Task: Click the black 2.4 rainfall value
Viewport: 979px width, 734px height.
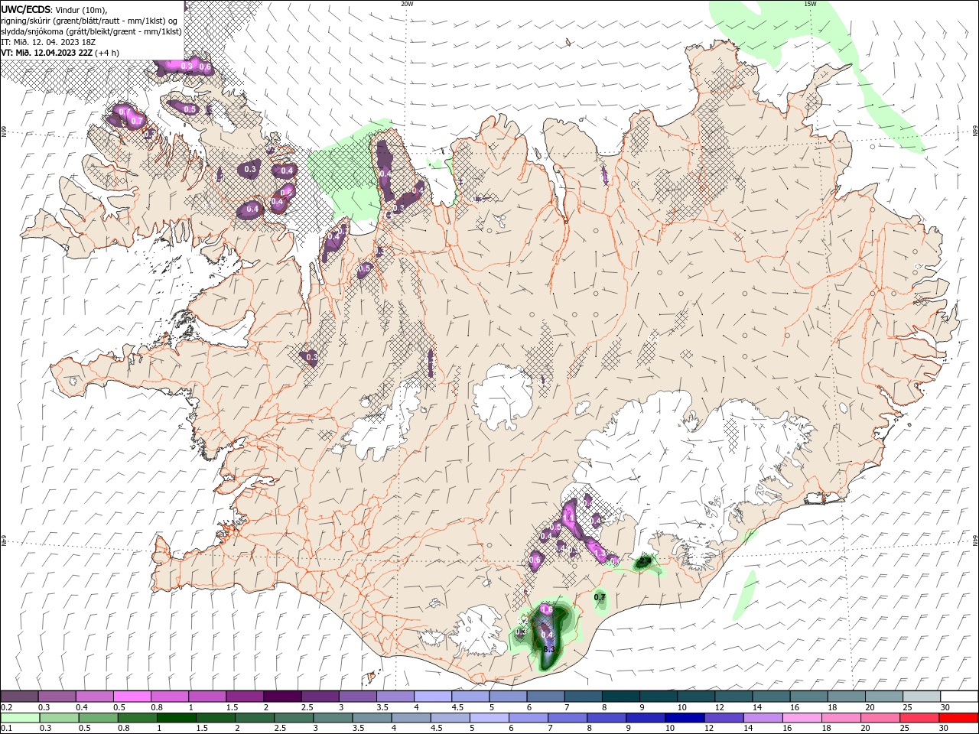Action: [x=645, y=561]
